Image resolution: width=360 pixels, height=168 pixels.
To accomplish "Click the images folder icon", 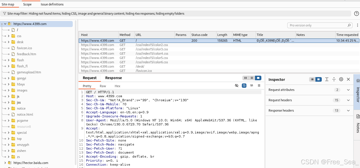I will (13, 90).
